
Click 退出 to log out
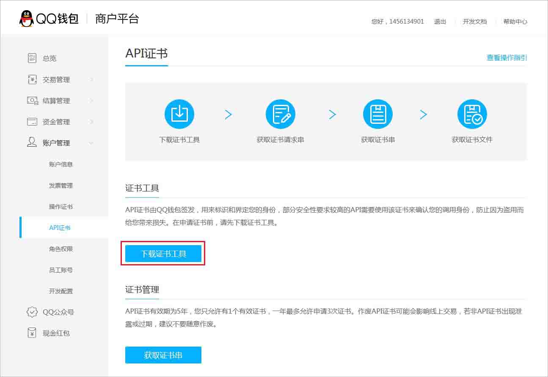[440, 22]
